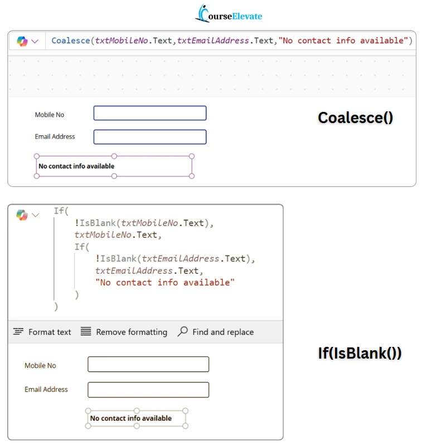
Task: Expand the chevron beside the Coalesce formula bar
Action: click(33, 40)
